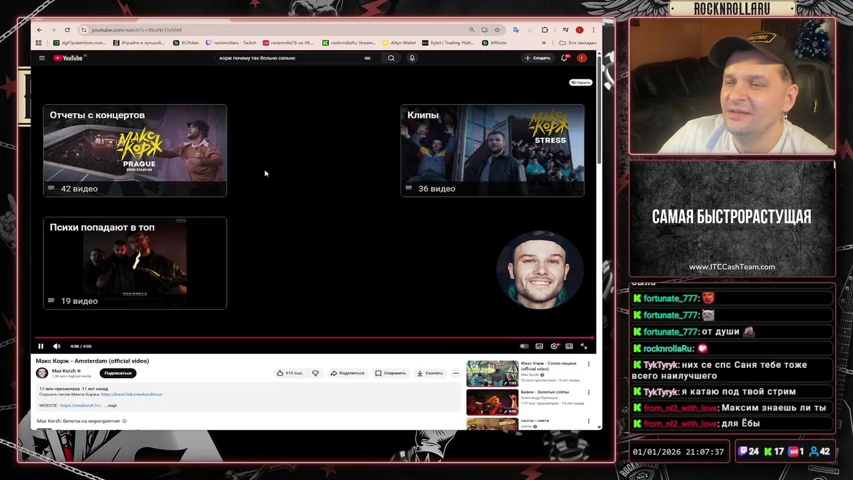Dislike the video with thumbs down
This screenshot has width=853, height=480.
315,373
